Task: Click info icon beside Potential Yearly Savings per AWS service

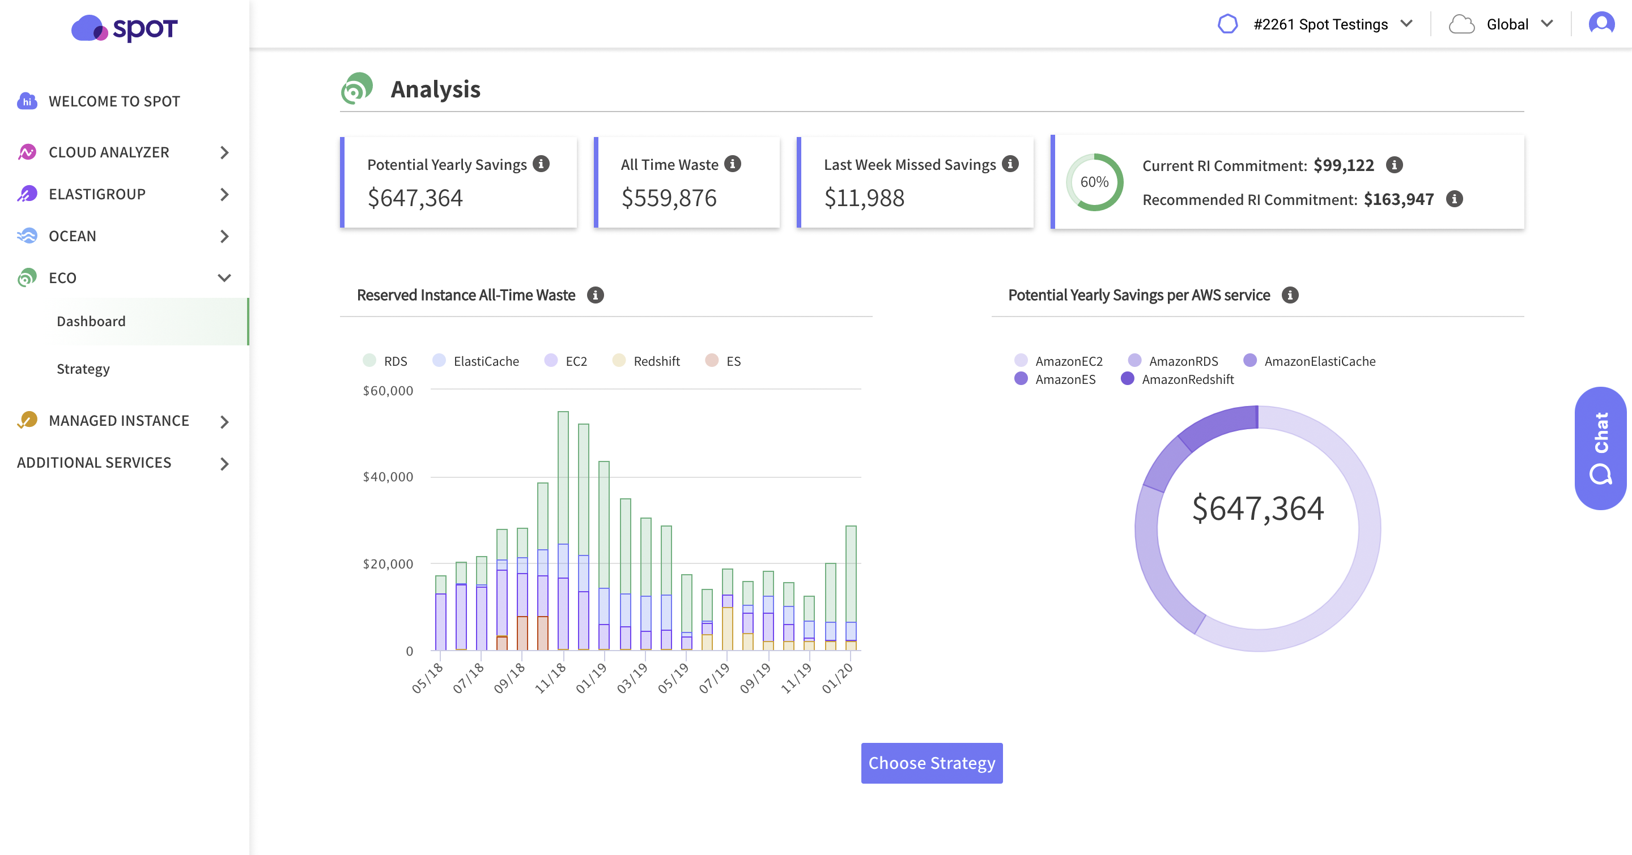Action: point(1290,295)
